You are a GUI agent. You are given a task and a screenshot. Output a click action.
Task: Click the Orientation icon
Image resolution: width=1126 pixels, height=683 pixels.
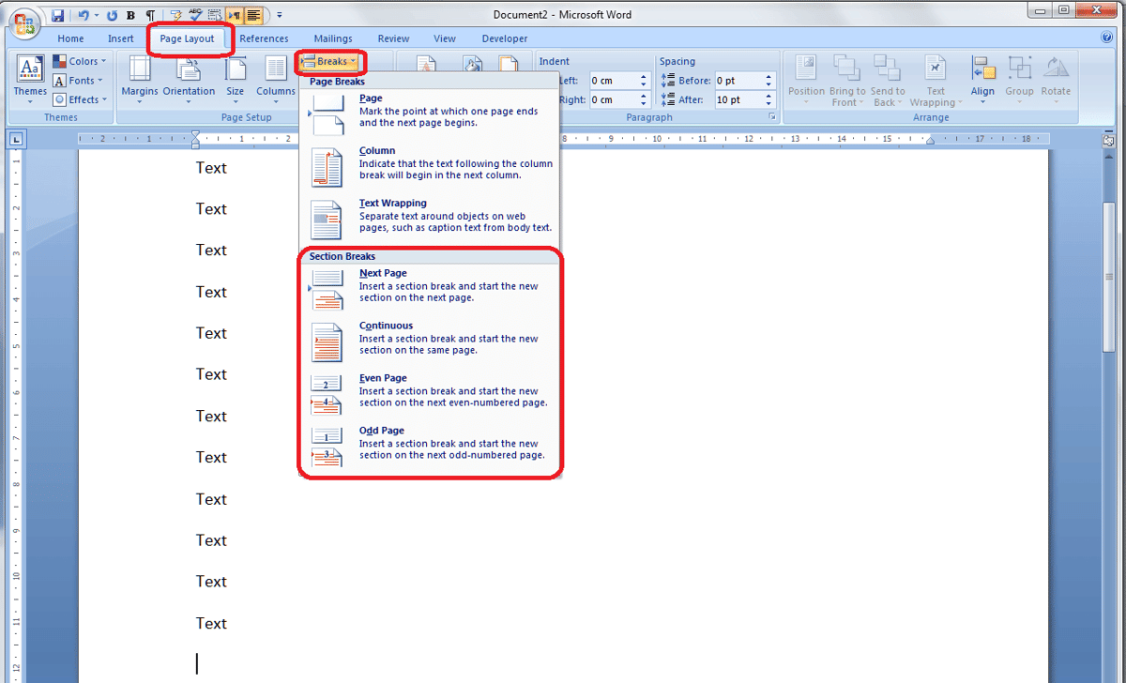189,78
